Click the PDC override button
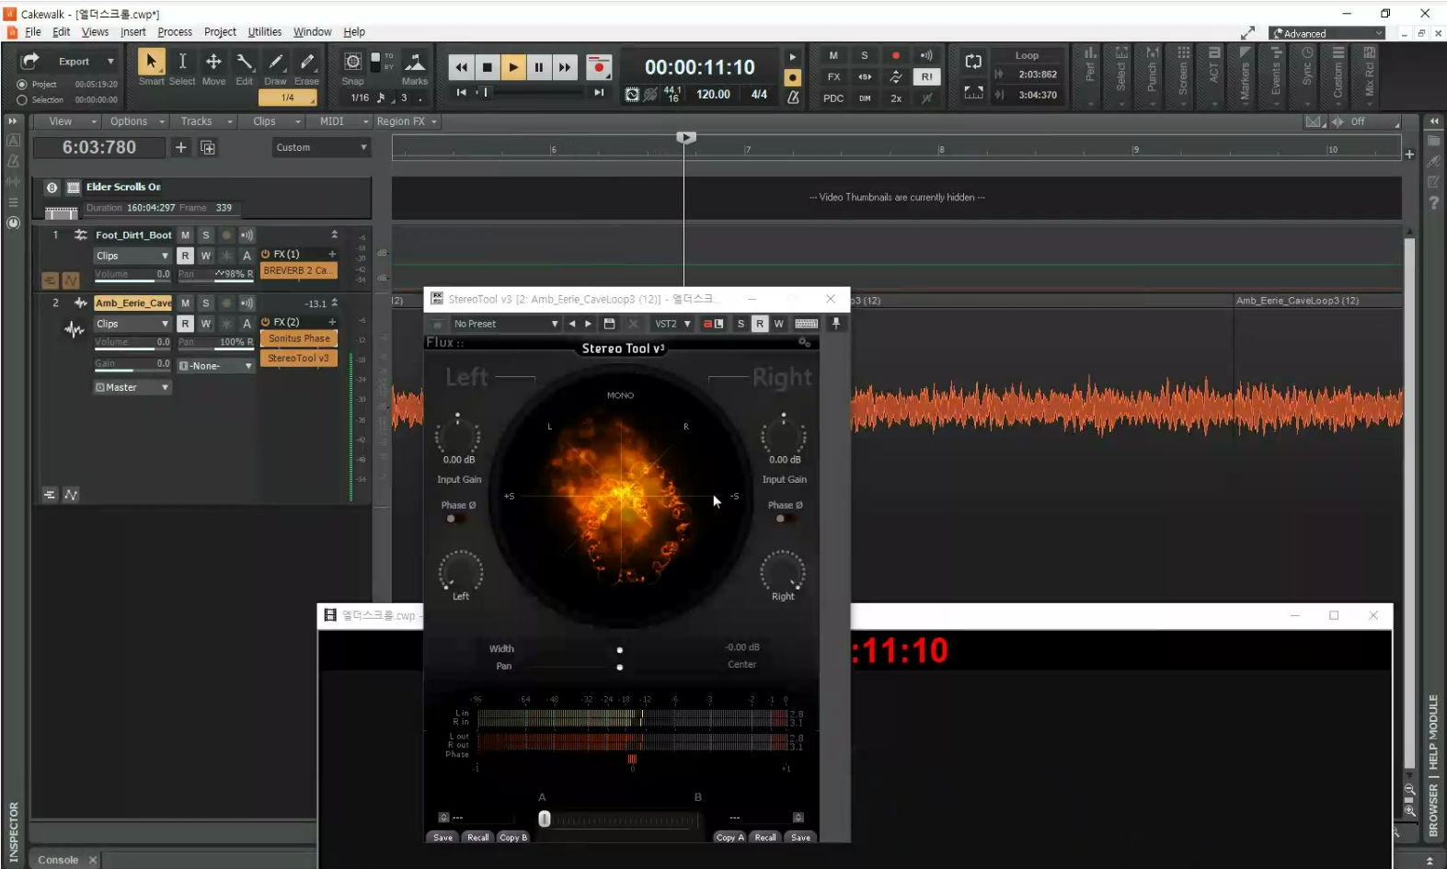Viewport: 1447px width, 869px height. click(833, 98)
